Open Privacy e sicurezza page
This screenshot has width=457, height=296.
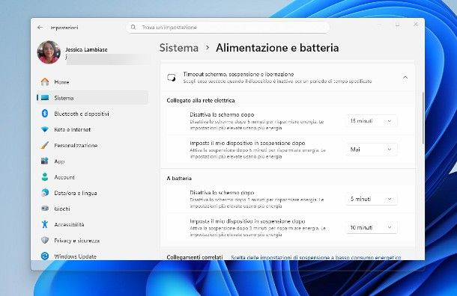93,241
